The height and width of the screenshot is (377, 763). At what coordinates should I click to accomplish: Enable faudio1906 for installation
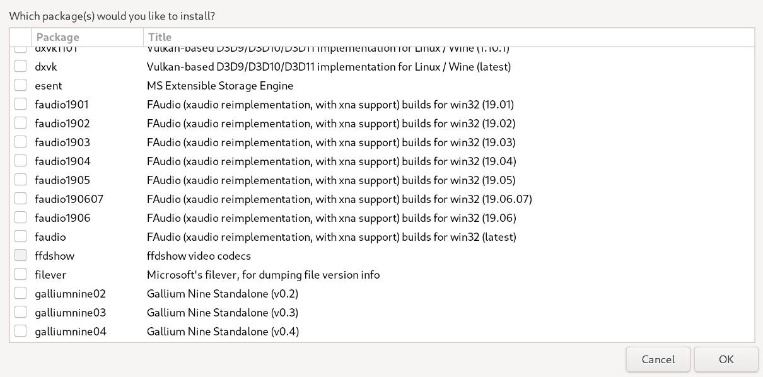tap(20, 217)
